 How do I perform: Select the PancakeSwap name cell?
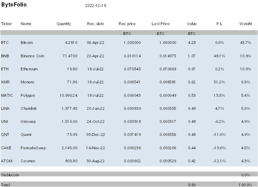coord(33,148)
